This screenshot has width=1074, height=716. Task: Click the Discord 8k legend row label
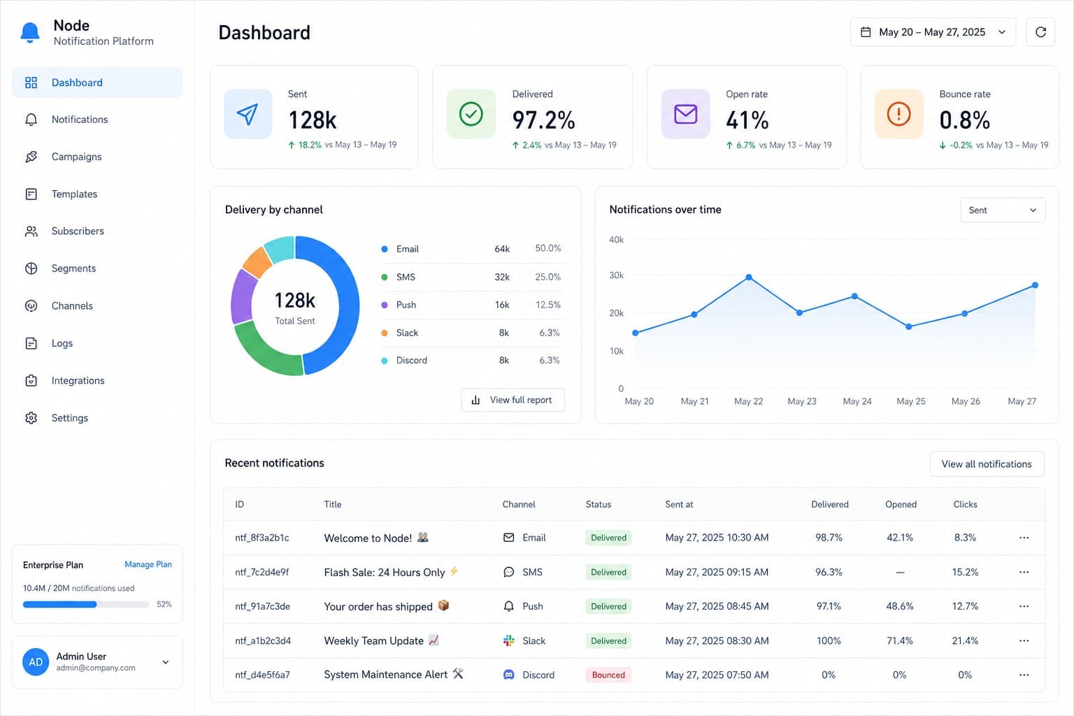tap(411, 360)
